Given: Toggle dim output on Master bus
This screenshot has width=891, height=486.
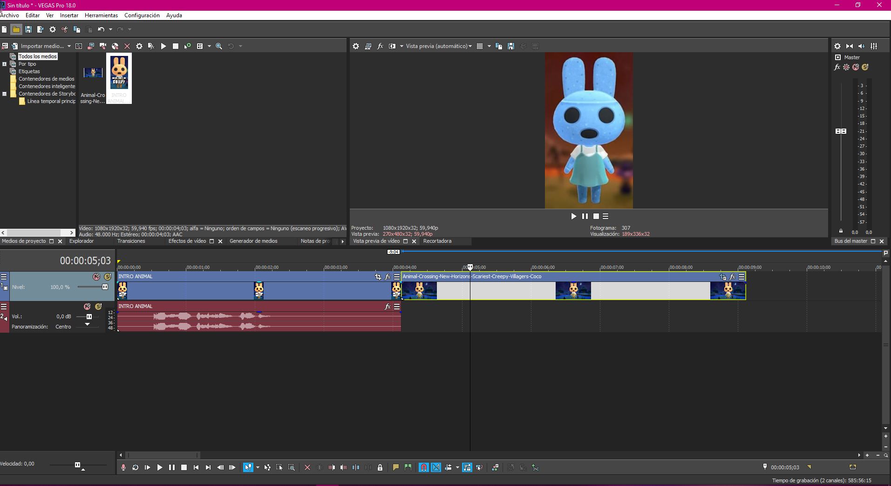Looking at the screenshot, I should 862,46.
